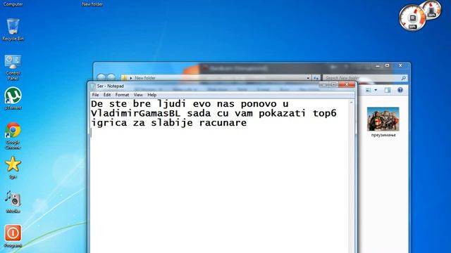
Task: Click the преузимање file name label
Action: (x=383, y=135)
